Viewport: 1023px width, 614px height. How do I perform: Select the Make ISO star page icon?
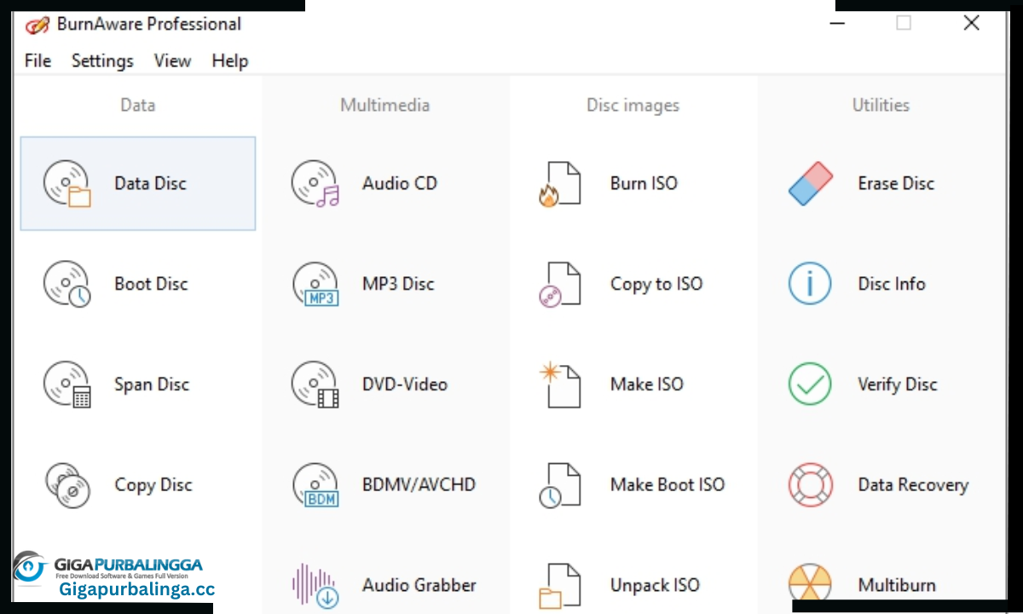[560, 385]
